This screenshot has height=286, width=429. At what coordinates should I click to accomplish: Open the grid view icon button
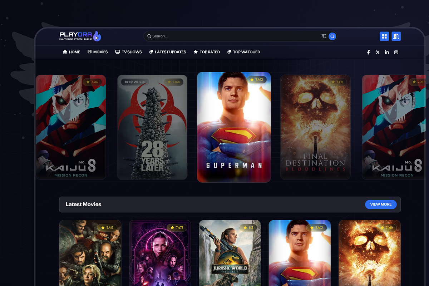[x=384, y=36]
